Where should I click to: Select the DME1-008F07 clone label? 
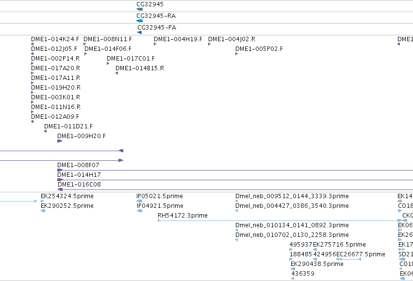click(78, 165)
